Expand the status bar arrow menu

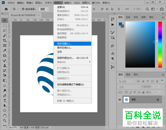[52, 128]
